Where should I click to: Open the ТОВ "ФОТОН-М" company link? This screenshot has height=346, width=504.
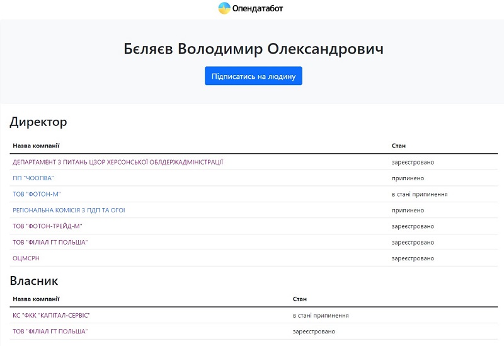tap(37, 194)
